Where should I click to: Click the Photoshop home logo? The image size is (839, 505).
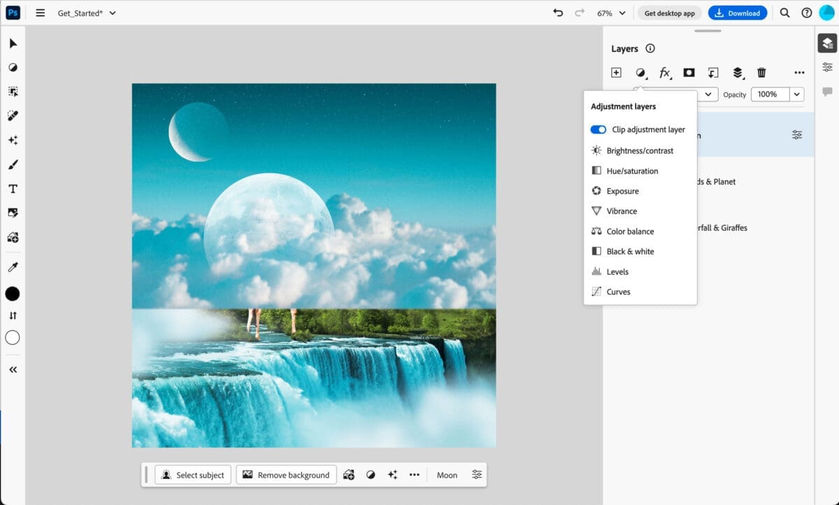point(13,13)
